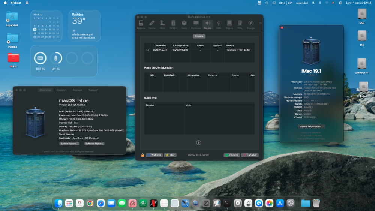This screenshot has height=211, width=375.
Task: Switch to the Support tab in About window
Action: click(93, 90)
